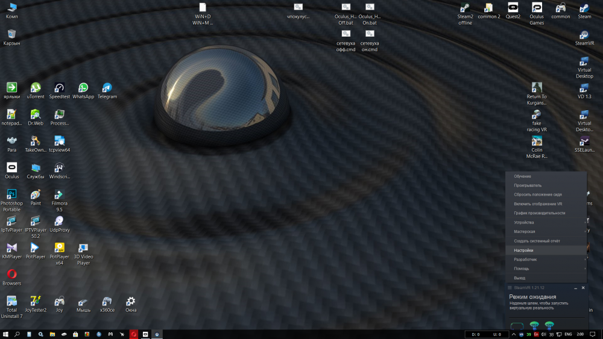Select the Dr.Web desktop icon
Screen dimensions: 603x339
(36, 118)
